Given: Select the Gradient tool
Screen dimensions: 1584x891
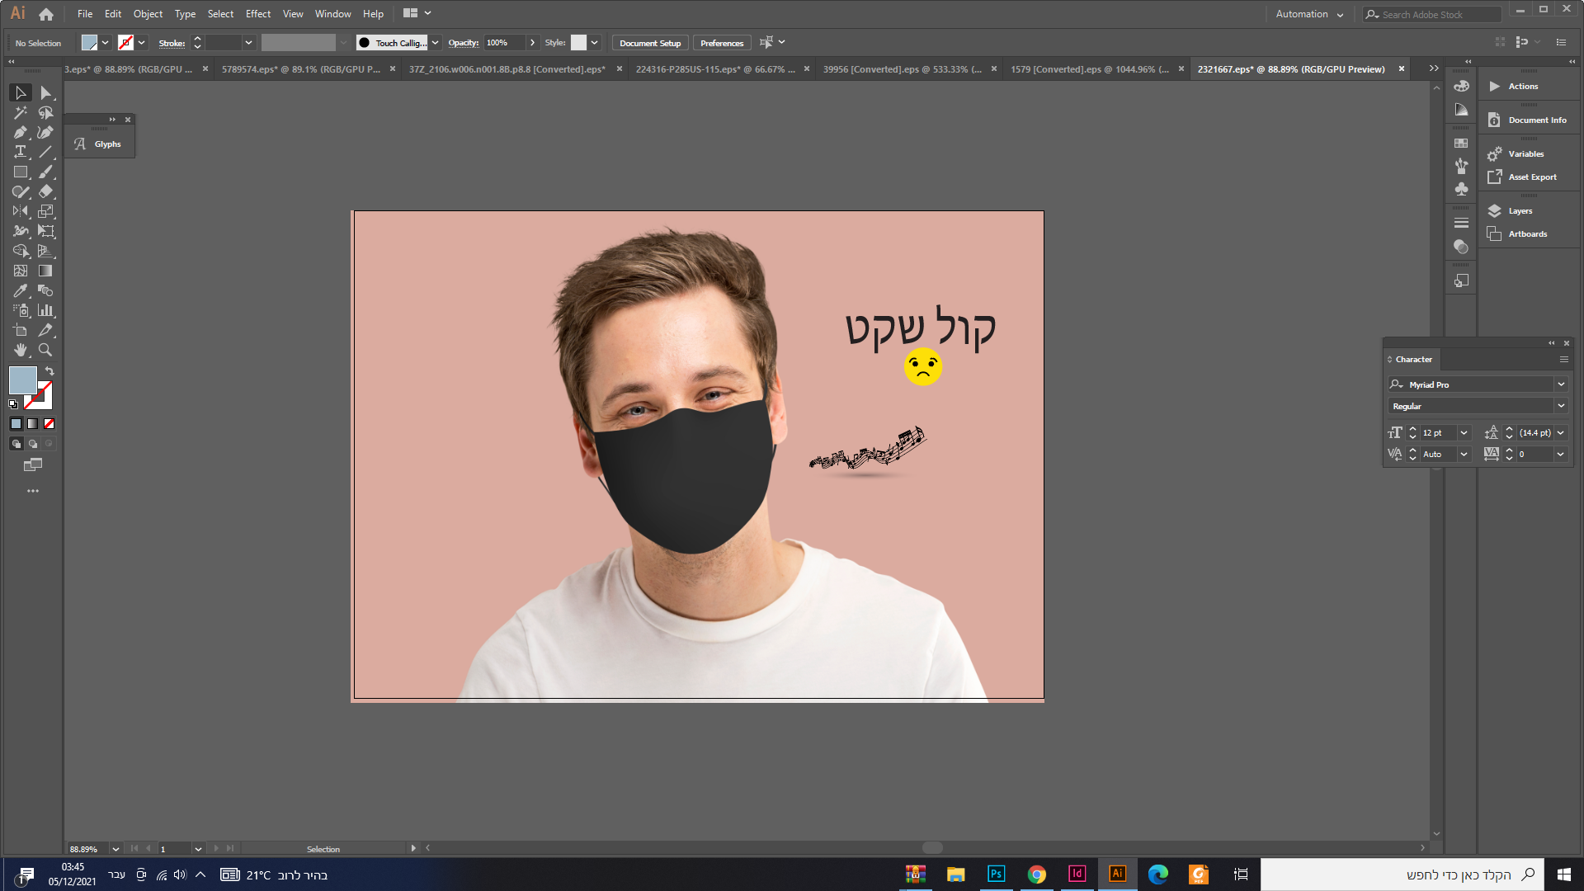Looking at the screenshot, I should coord(46,271).
